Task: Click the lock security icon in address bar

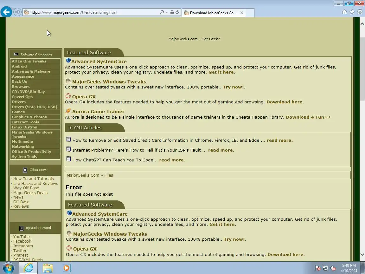Action: point(172,12)
